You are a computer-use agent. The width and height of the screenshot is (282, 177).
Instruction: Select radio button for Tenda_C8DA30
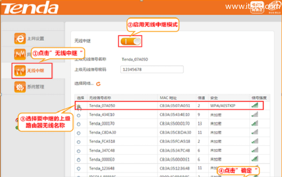tap(78, 133)
